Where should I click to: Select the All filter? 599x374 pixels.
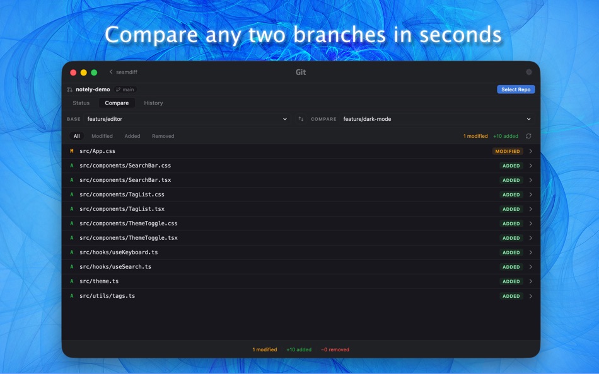tap(77, 136)
